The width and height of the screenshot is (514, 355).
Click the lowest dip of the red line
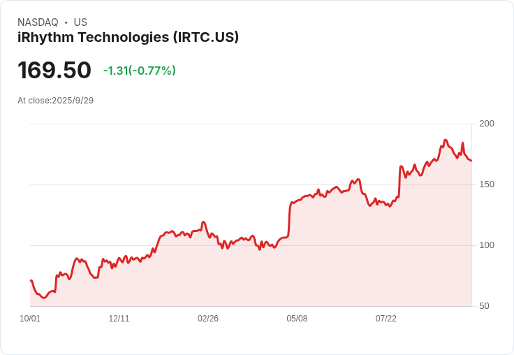43,298
